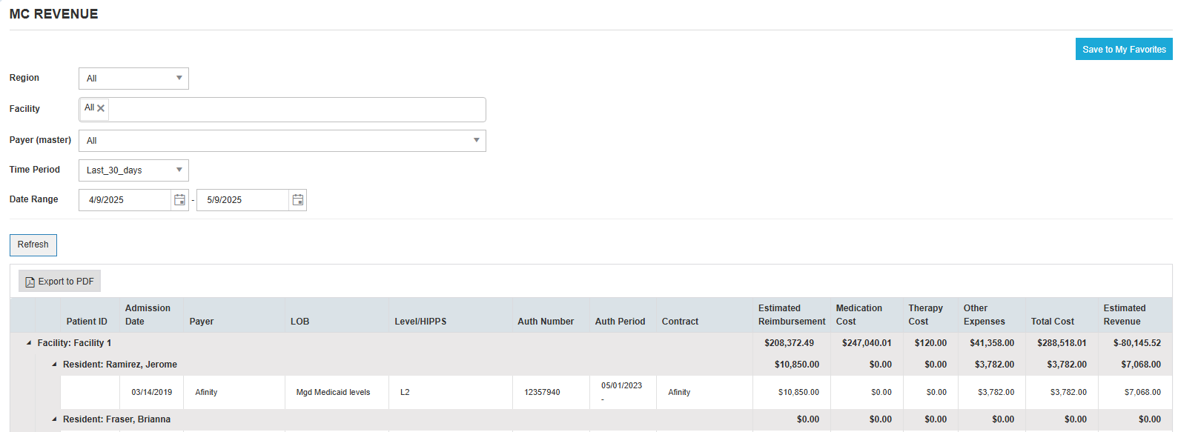Remove the All tag from Facility
Viewport: 1178px width, 432px height.
(101, 108)
